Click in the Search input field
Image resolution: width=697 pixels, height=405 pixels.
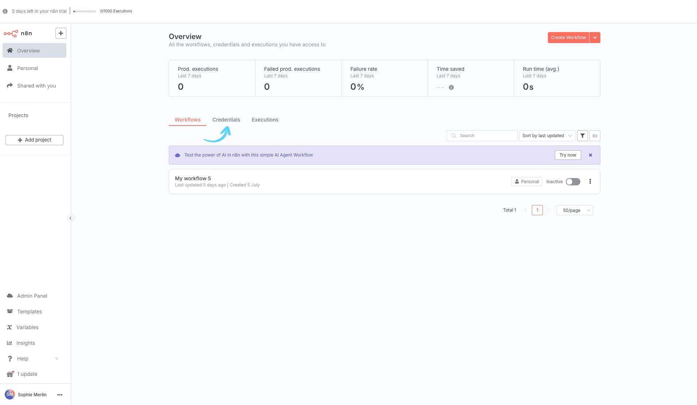click(x=482, y=136)
